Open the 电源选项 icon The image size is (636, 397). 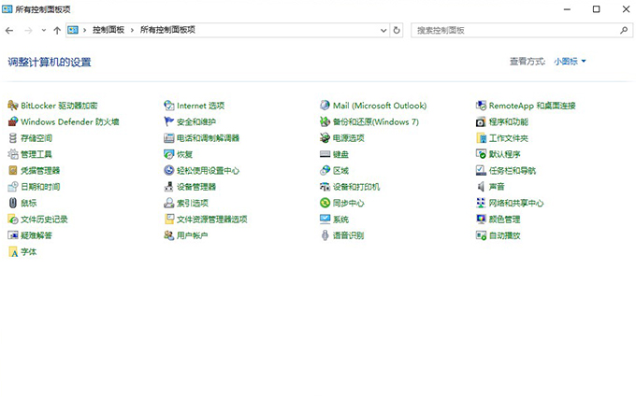(x=325, y=138)
